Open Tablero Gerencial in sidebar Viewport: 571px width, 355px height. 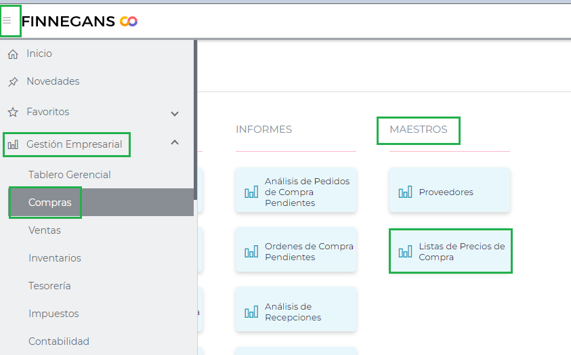70,175
